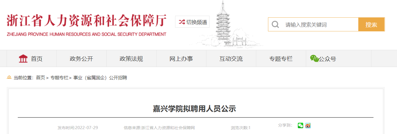This screenshot has height=134, width=397.
Task: Open the 政策法规 navigation menu
Action: (131, 59)
